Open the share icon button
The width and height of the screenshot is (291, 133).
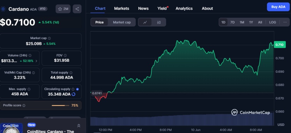pos(77,9)
